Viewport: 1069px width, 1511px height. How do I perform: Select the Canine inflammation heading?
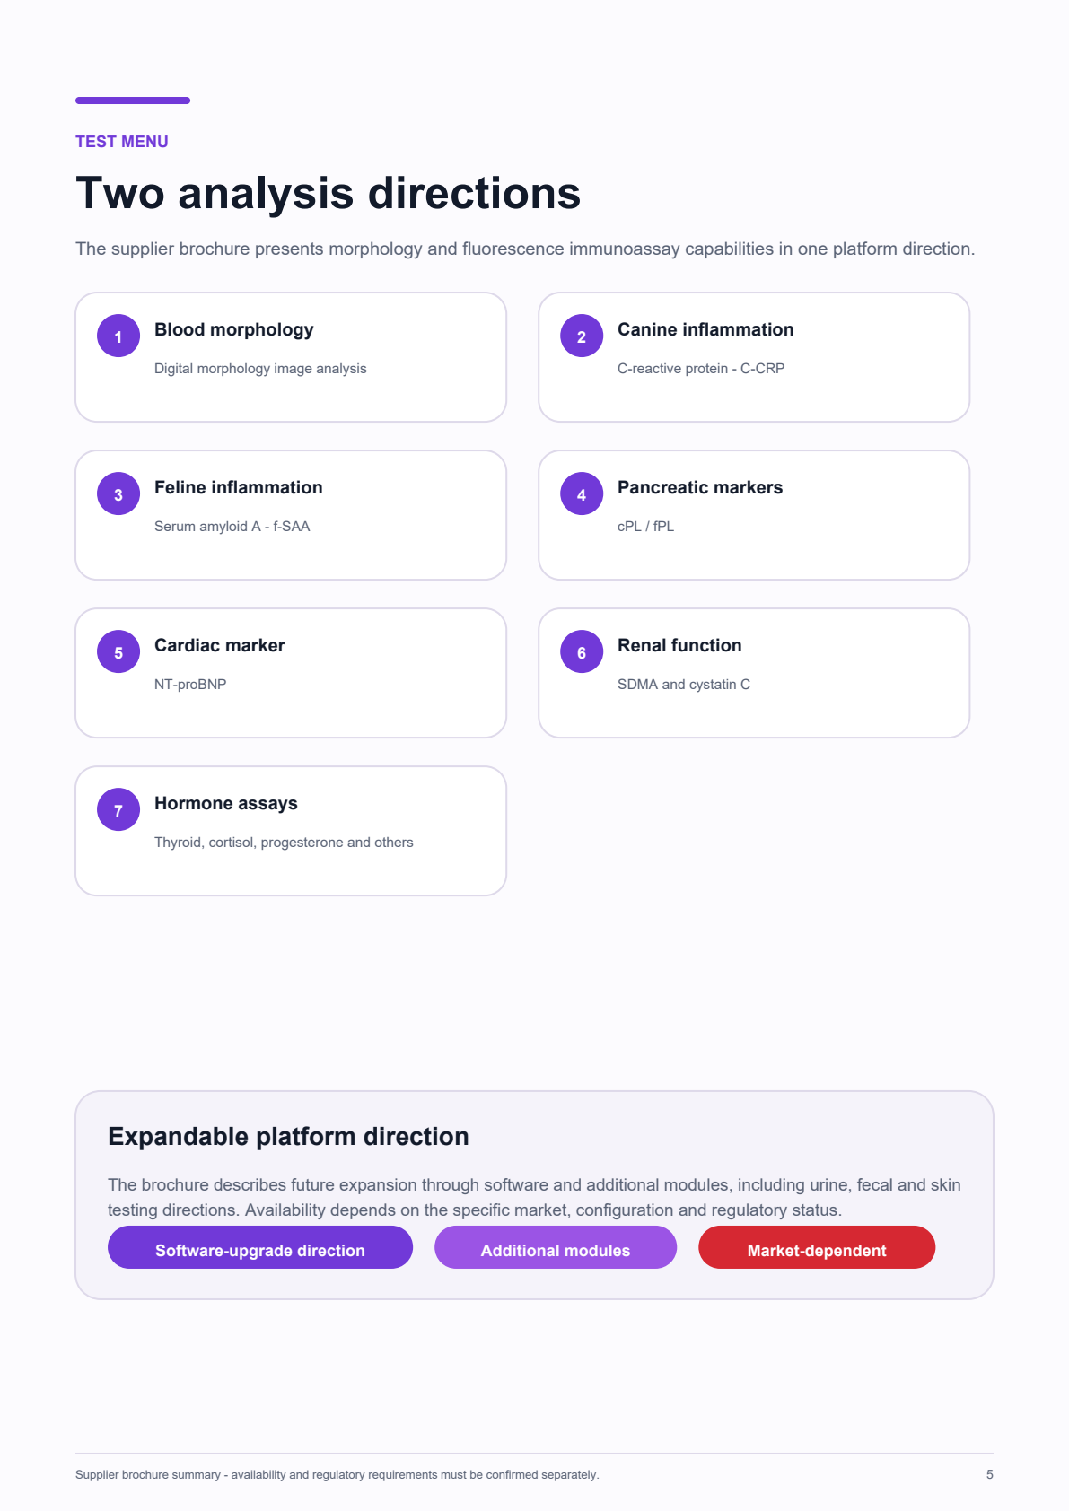pyautogui.click(x=705, y=329)
